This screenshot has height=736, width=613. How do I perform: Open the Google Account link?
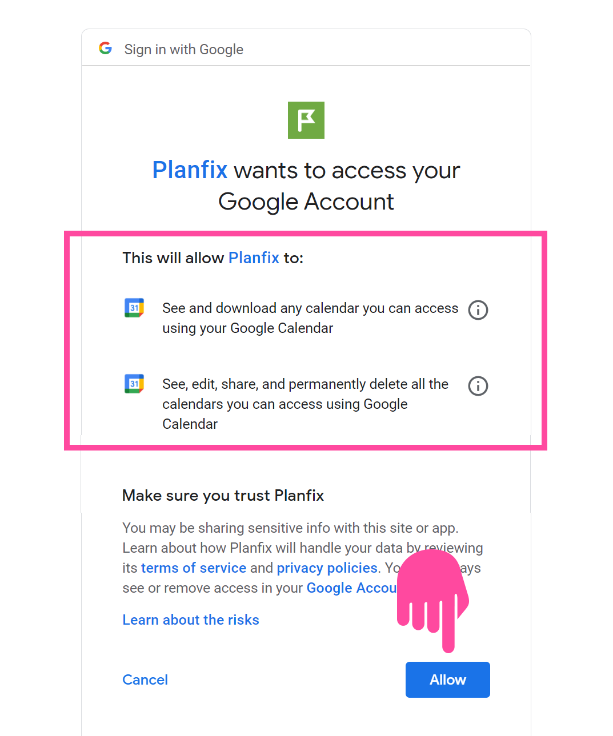click(352, 588)
